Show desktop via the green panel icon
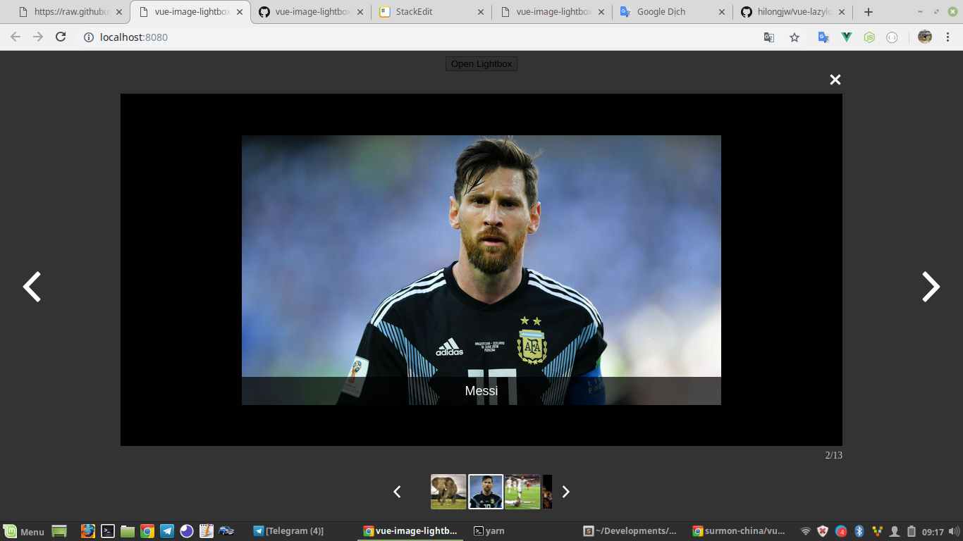Image resolution: width=963 pixels, height=541 pixels. [59, 531]
